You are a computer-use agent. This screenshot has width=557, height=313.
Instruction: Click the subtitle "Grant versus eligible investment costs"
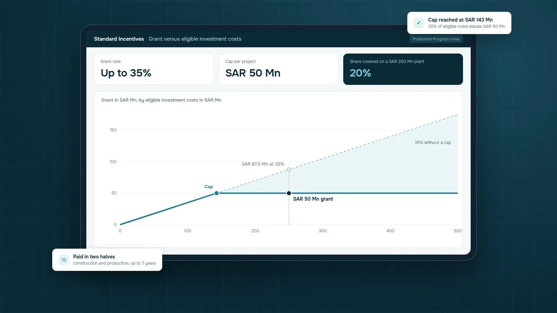(195, 39)
